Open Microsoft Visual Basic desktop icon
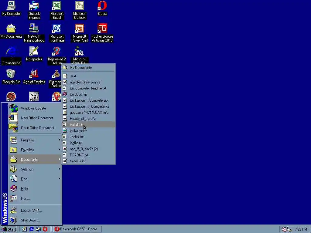 (x=80, y=55)
